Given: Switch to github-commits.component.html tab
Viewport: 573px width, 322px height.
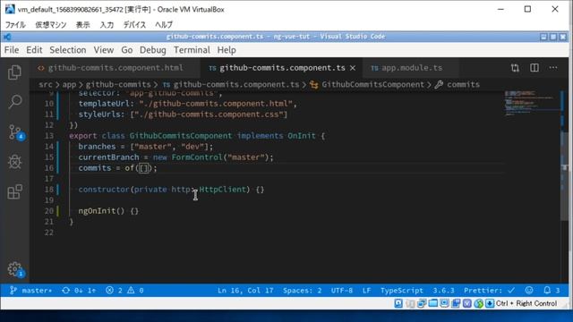Looking at the screenshot, I should [115, 68].
